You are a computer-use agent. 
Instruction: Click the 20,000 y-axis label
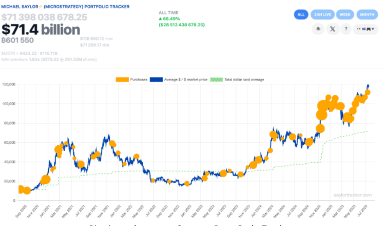point(10,181)
